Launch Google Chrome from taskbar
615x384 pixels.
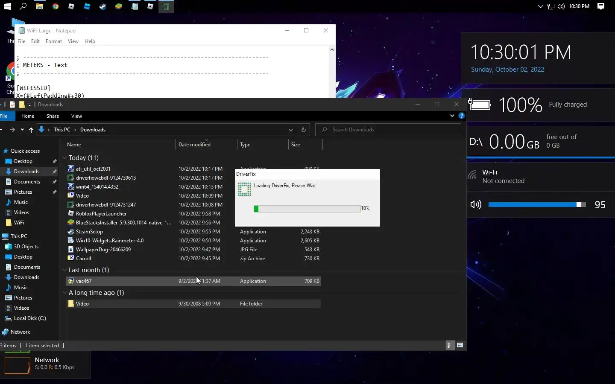click(x=56, y=6)
